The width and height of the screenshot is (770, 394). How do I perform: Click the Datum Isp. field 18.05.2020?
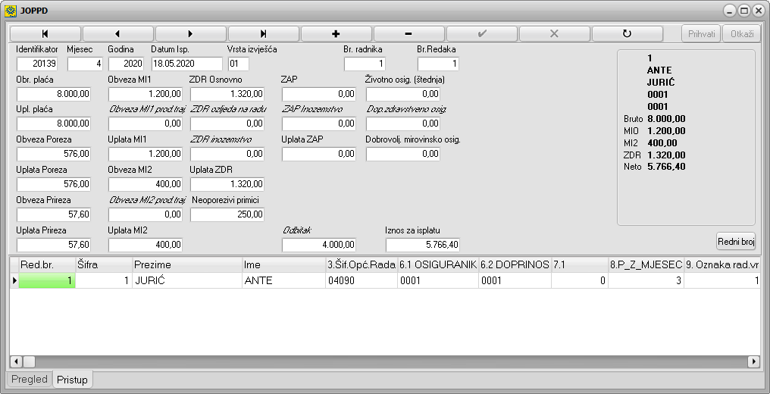186,64
